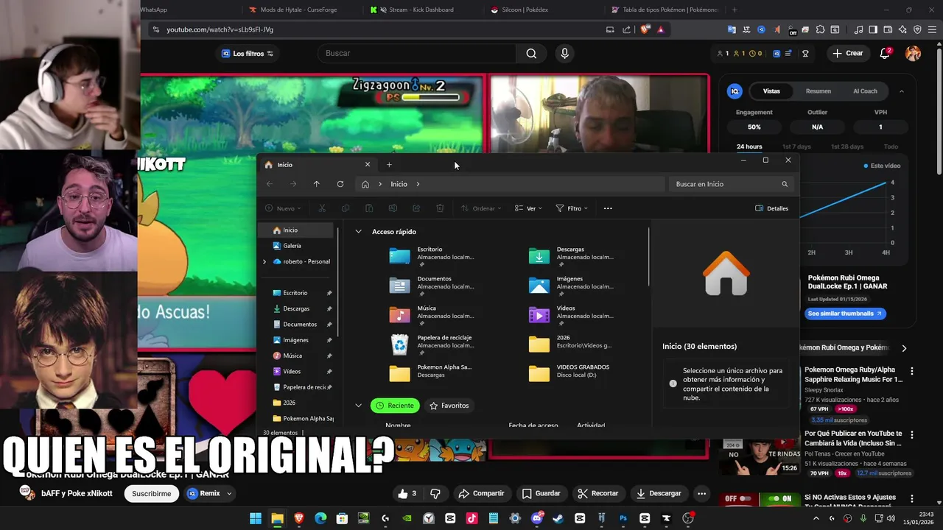Open Explorer's more options ellipsis menu
The image size is (943, 530).
coord(608,208)
